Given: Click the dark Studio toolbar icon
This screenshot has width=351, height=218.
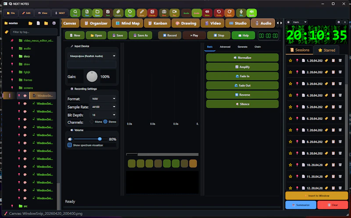Looking at the screenshot, I should [186, 13].
